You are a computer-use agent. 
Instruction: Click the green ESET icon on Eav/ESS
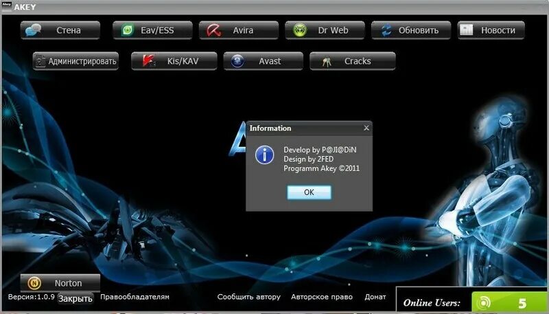[128, 30]
